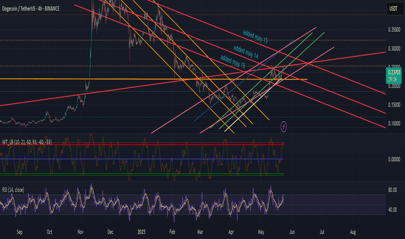Viewport: 405px width, 239px height.
Task: Click the Nov label on time axis
Action: click(80, 232)
